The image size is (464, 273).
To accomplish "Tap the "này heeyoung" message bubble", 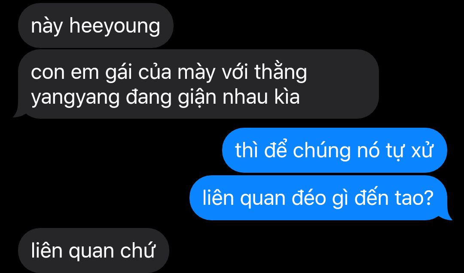I will click(95, 26).
